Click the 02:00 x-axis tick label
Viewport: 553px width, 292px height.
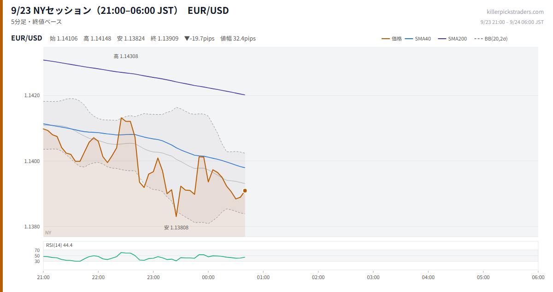coord(318,277)
